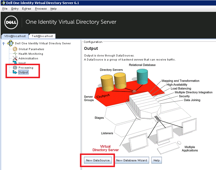Screen dimensions: 216x170
Task: Select Input in the tree
Action: [22, 63]
